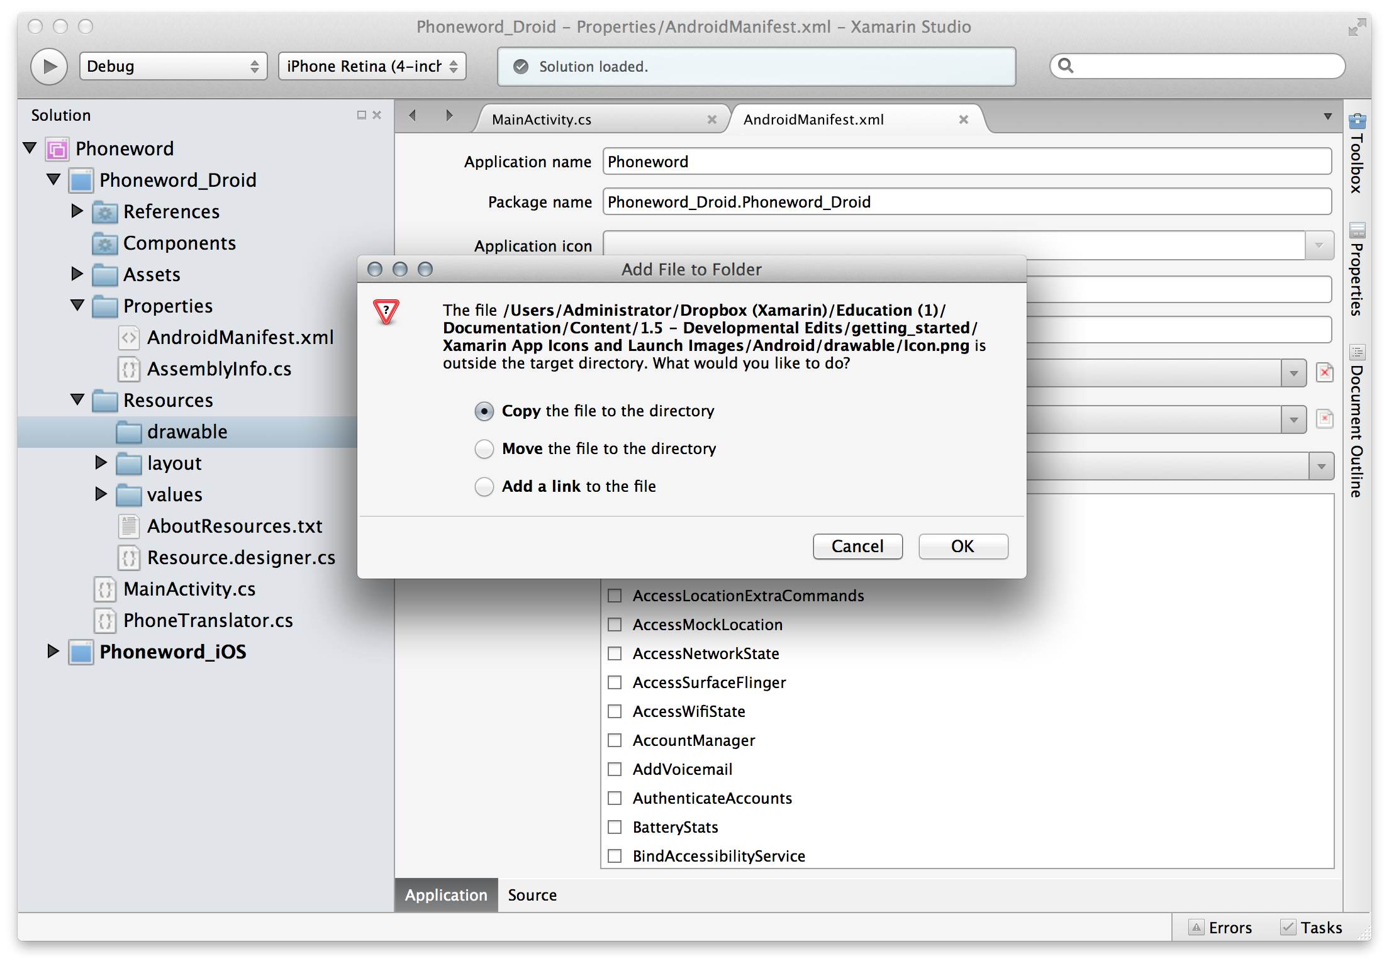
Task: Enable the BatteryStats permission checkbox
Action: coord(615,827)
